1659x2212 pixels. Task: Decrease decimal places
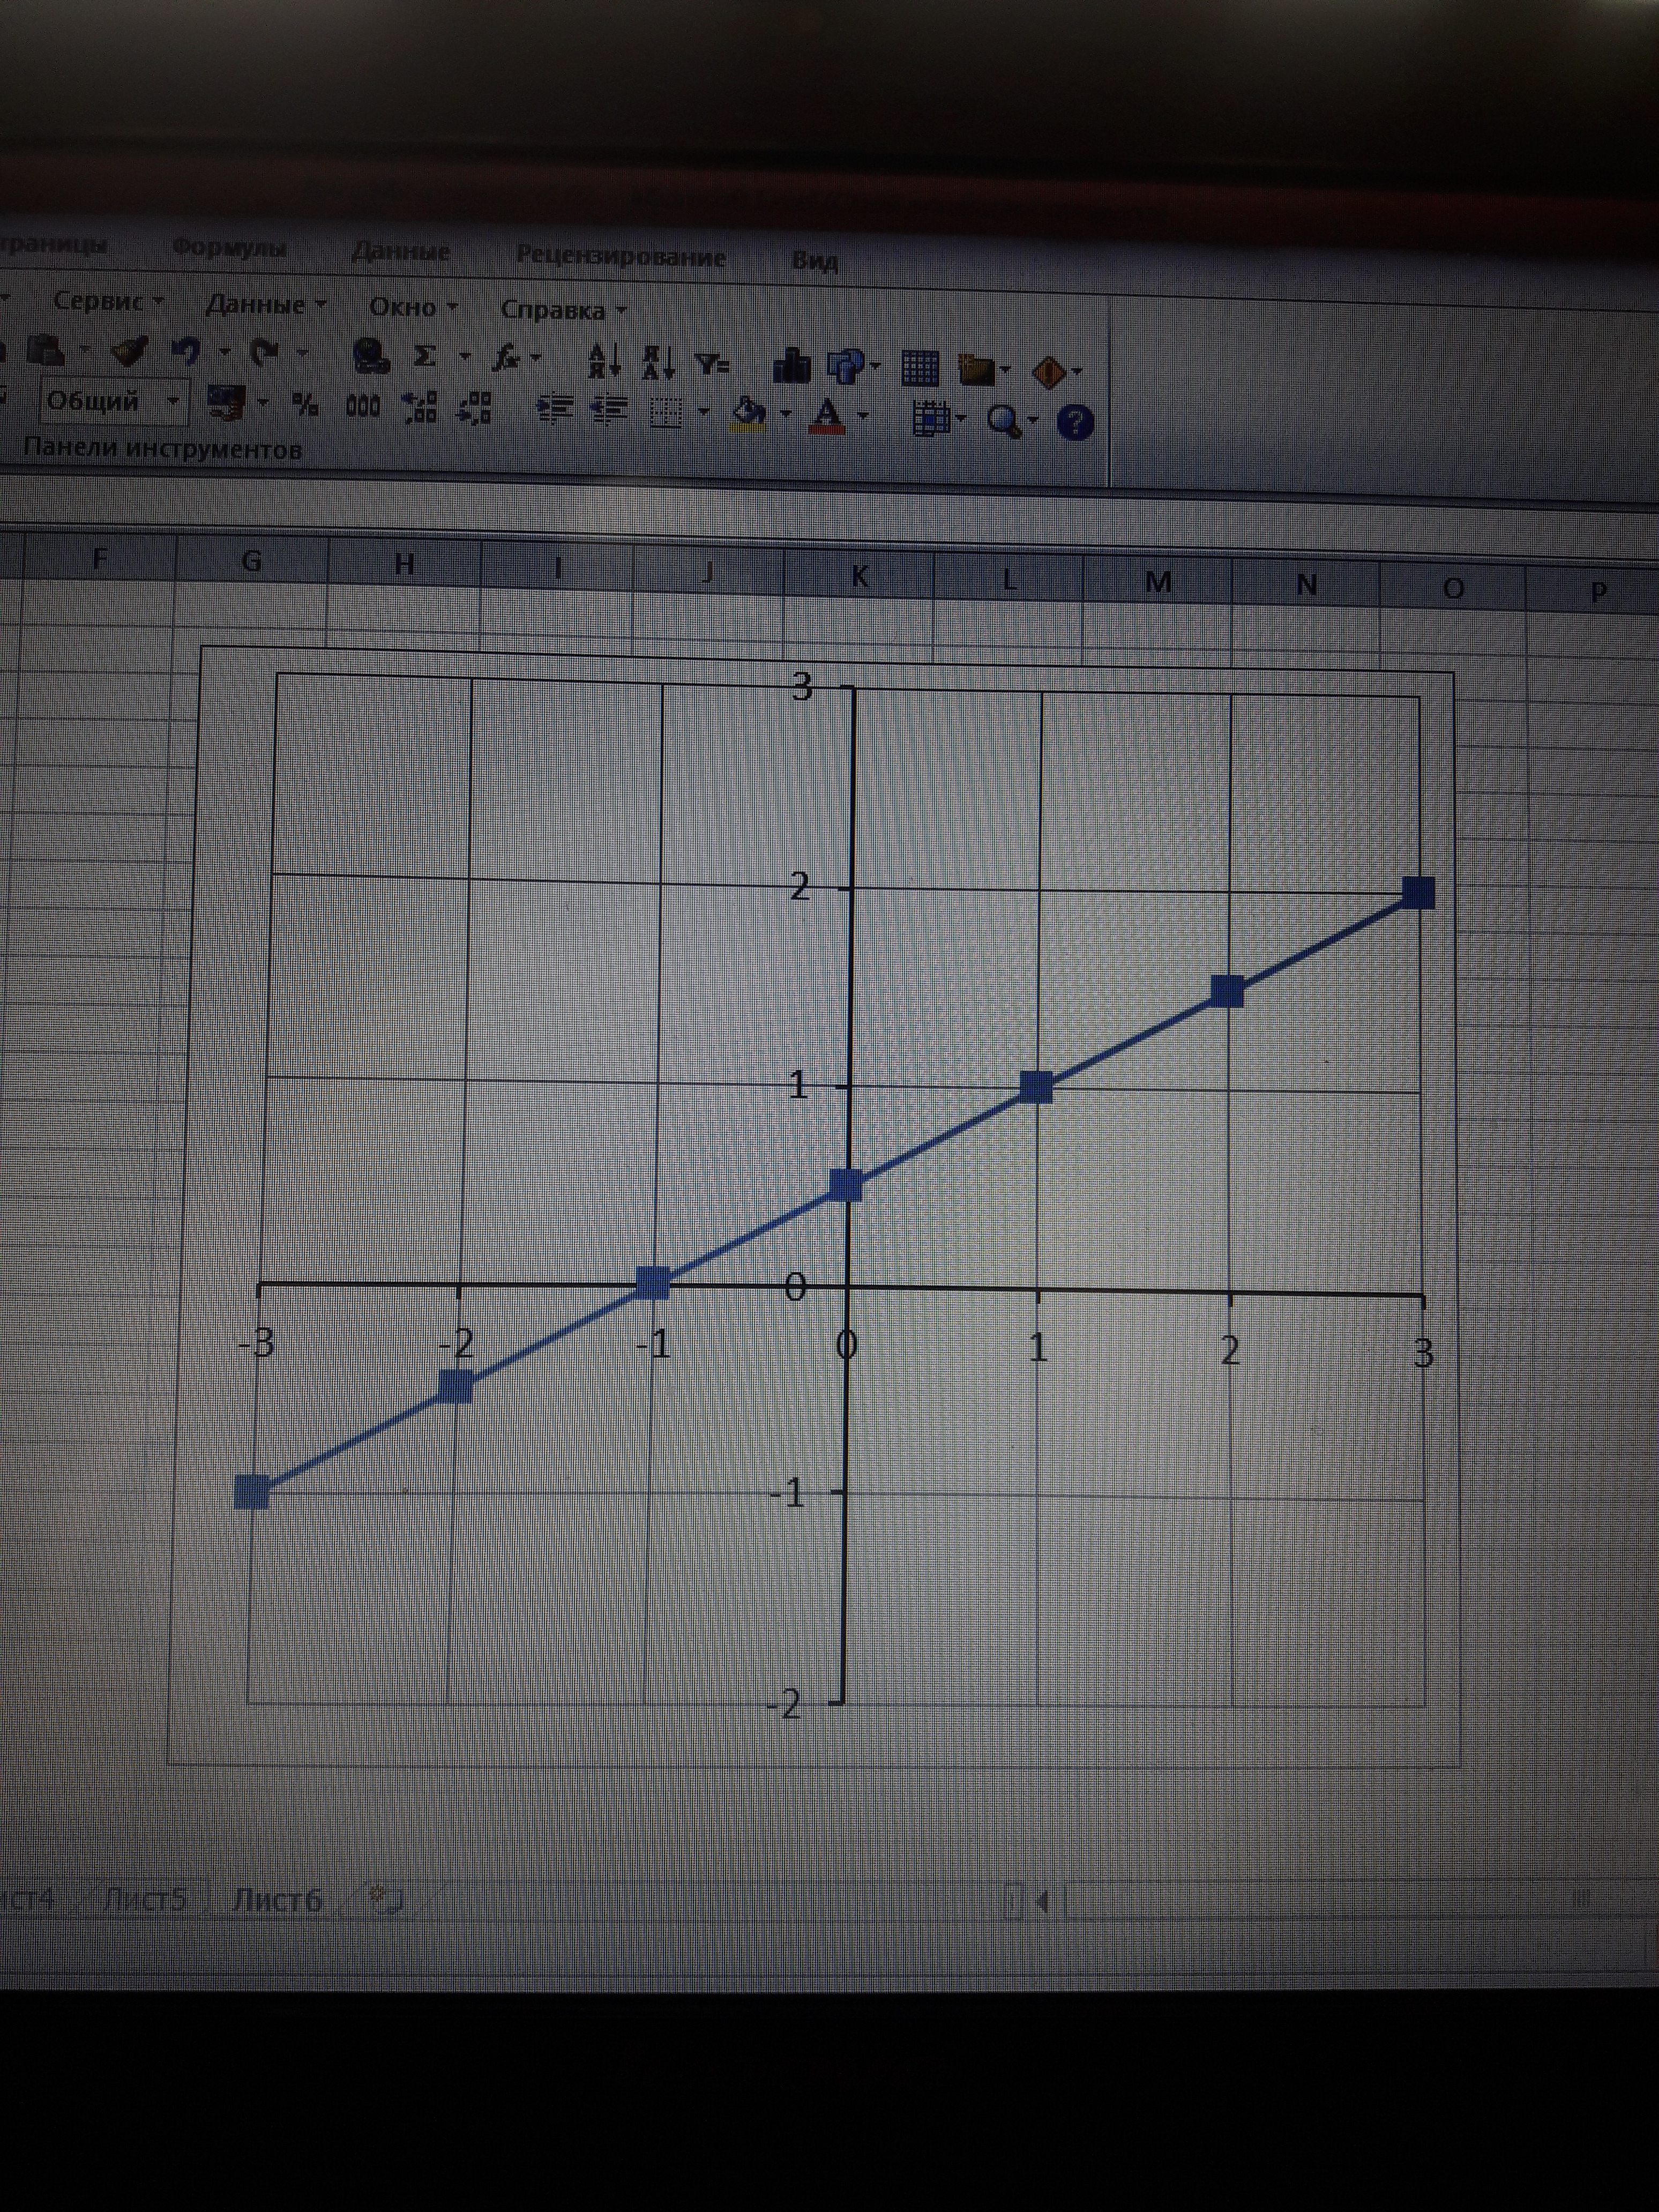[x=474, y=408]
